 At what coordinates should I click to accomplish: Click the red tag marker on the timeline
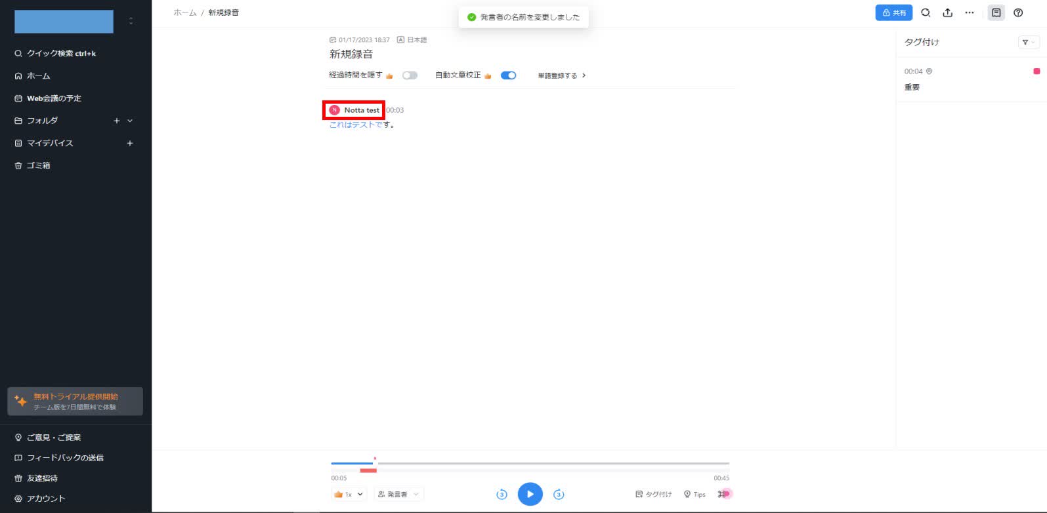point(368,470)
